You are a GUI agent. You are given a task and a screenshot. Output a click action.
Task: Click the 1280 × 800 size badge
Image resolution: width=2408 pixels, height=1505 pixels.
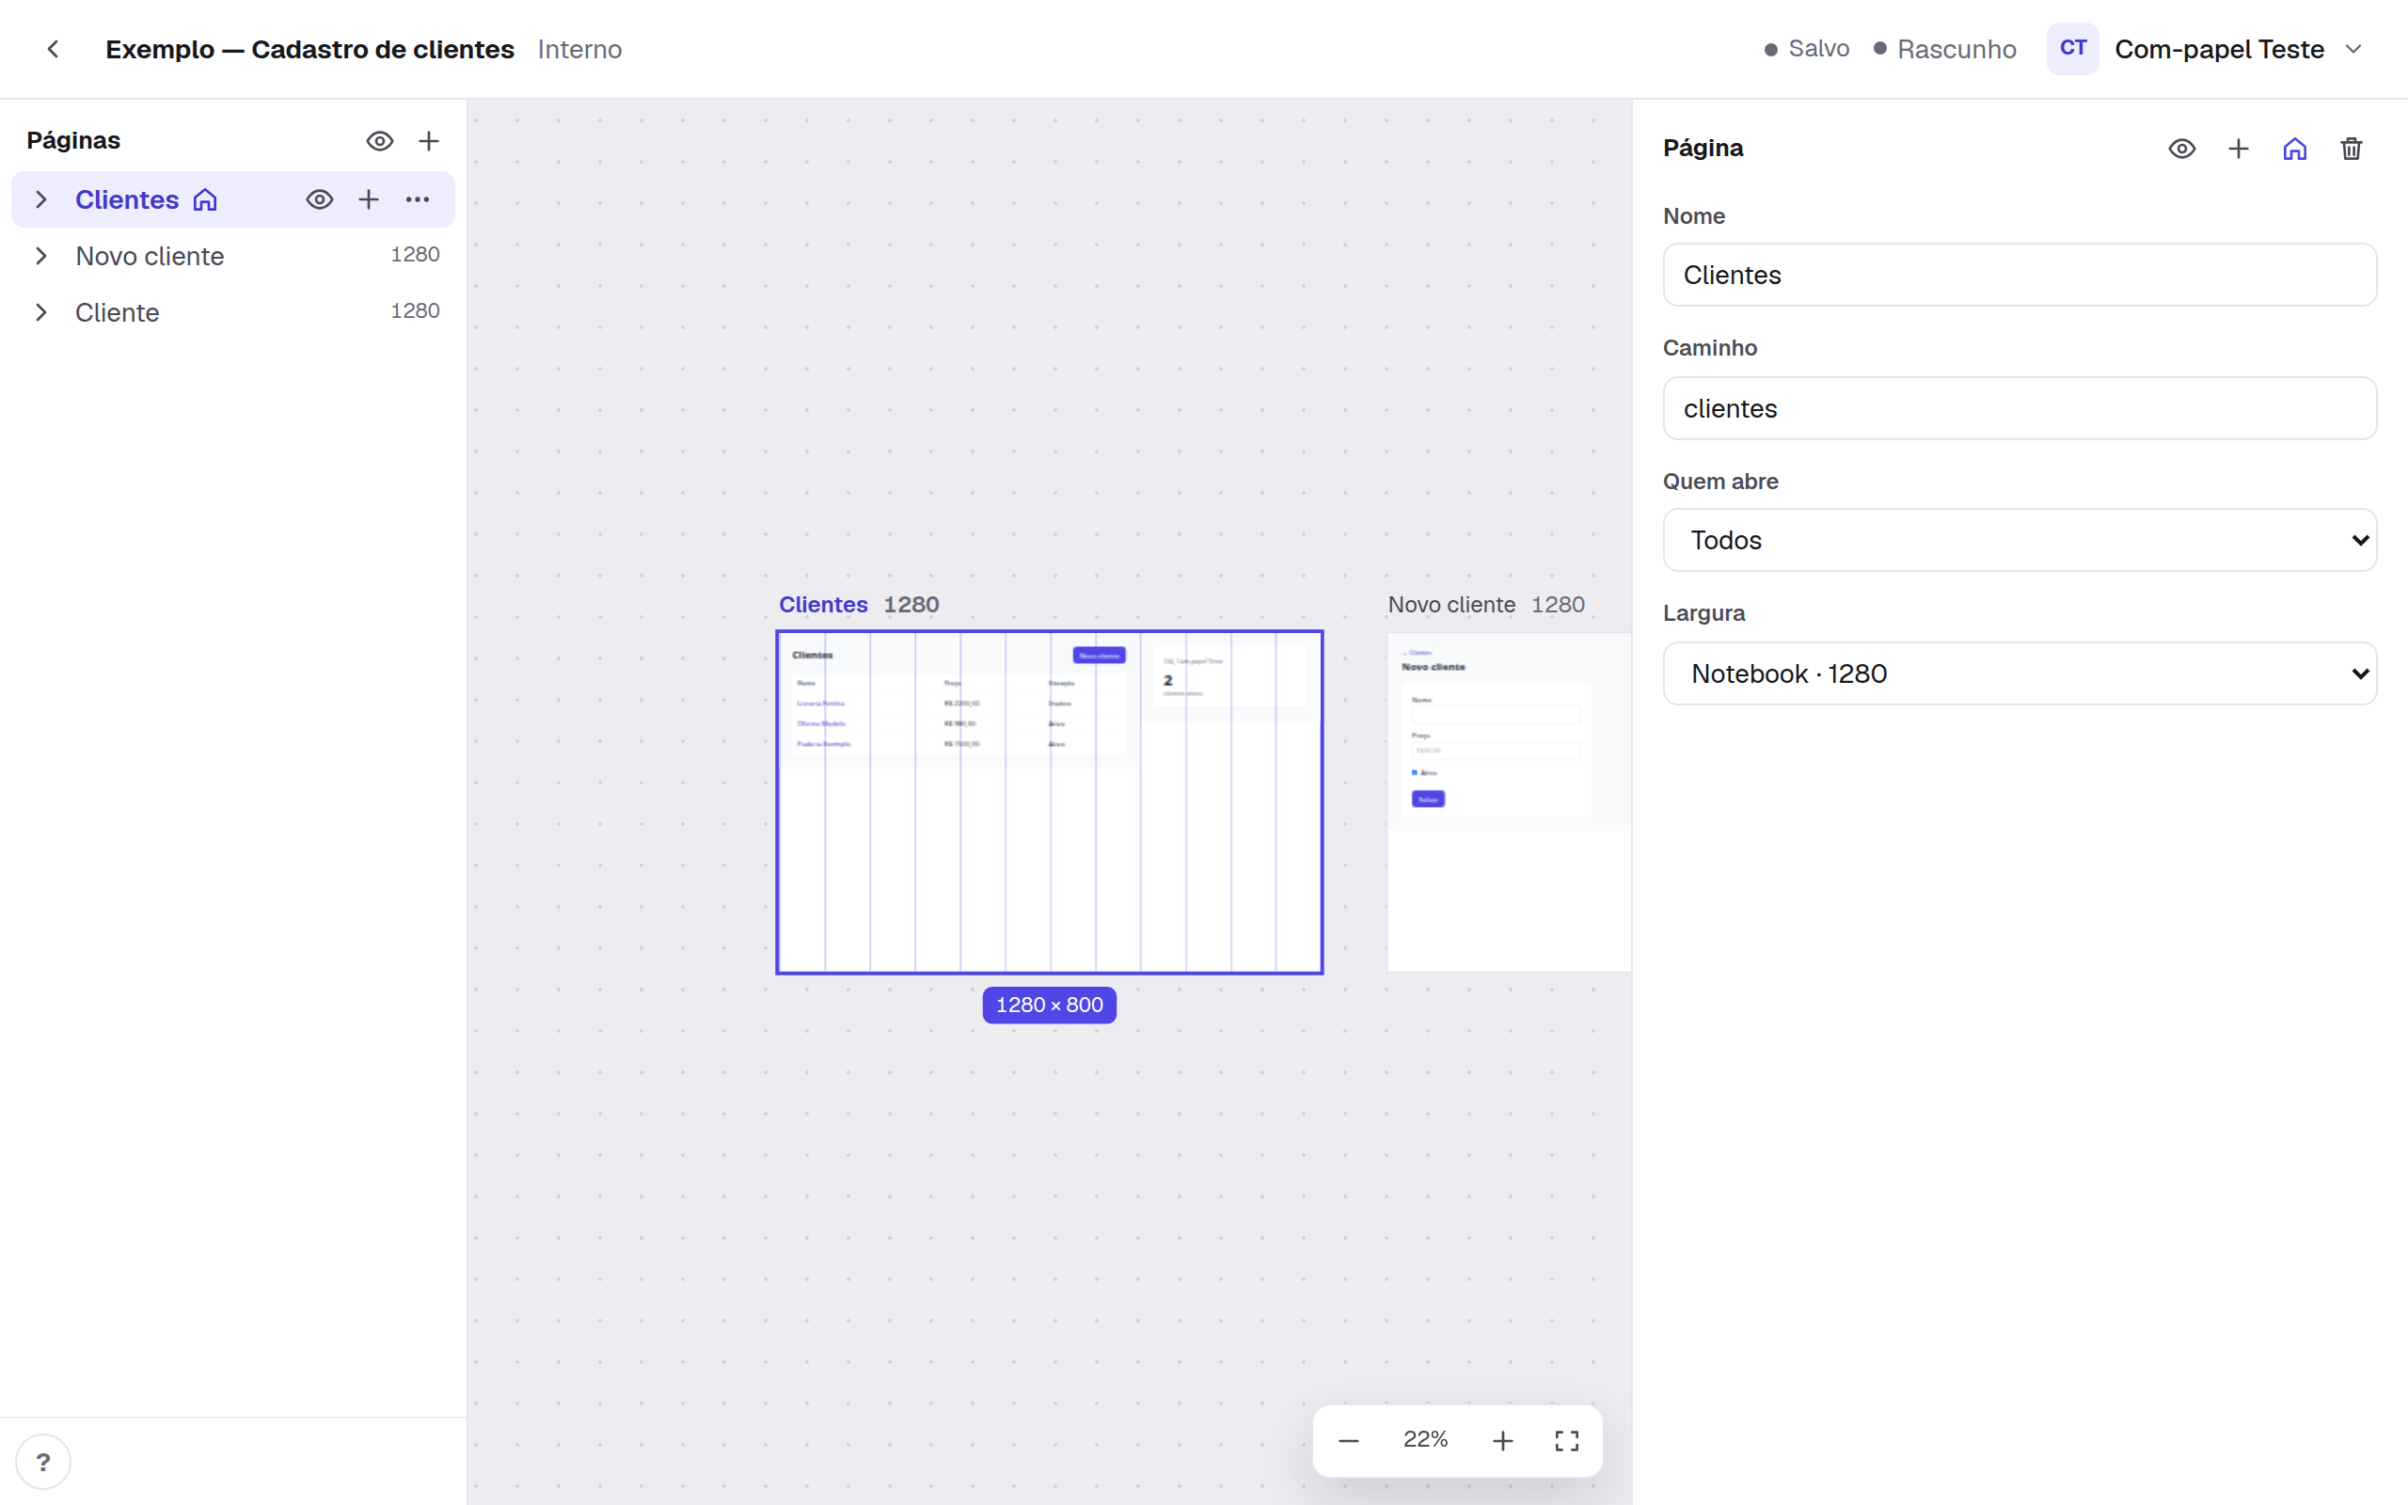click(x=1050, y=1006)
